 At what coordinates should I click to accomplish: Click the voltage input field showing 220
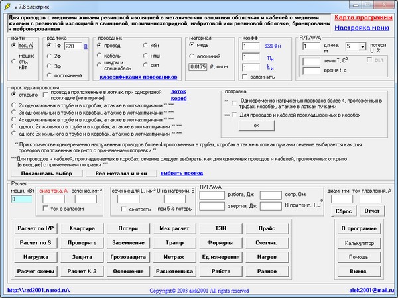(72, 46)
